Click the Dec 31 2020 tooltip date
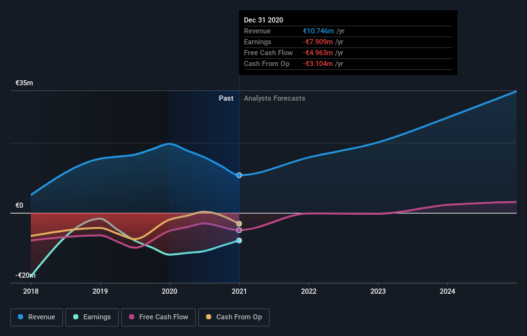The image size is (527, 336). point(263,20)
